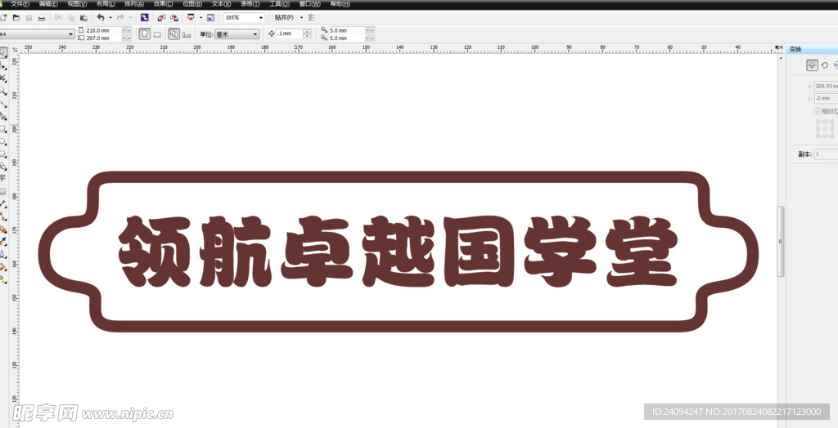Toggle the current page layout button
The width and height of the screenshot is (838, 428).
pos(187,34)
